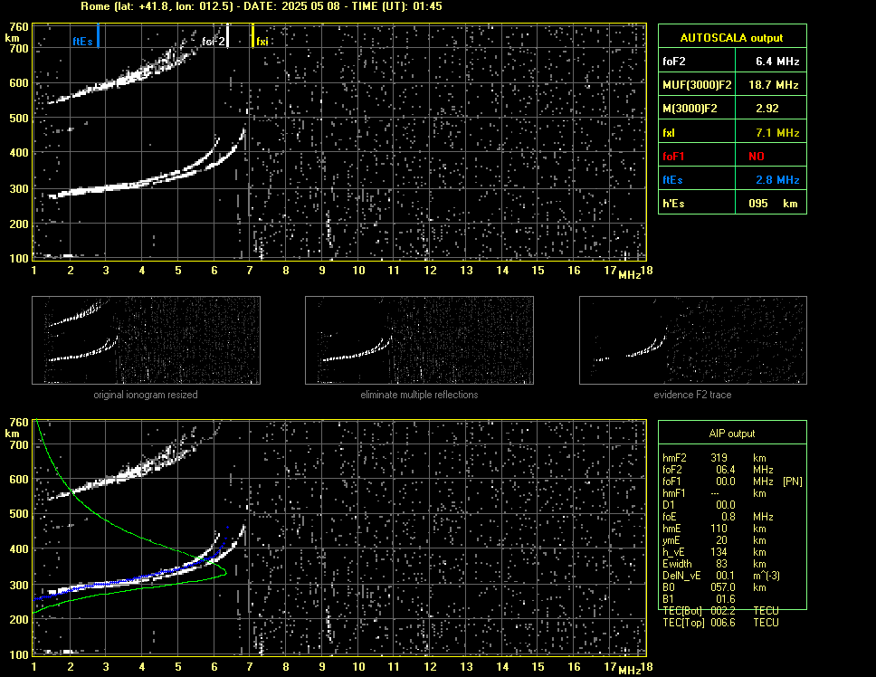Click the "evidence F2 trace" caption
Viewport: 876px width, 677px height.
point(693,395)
